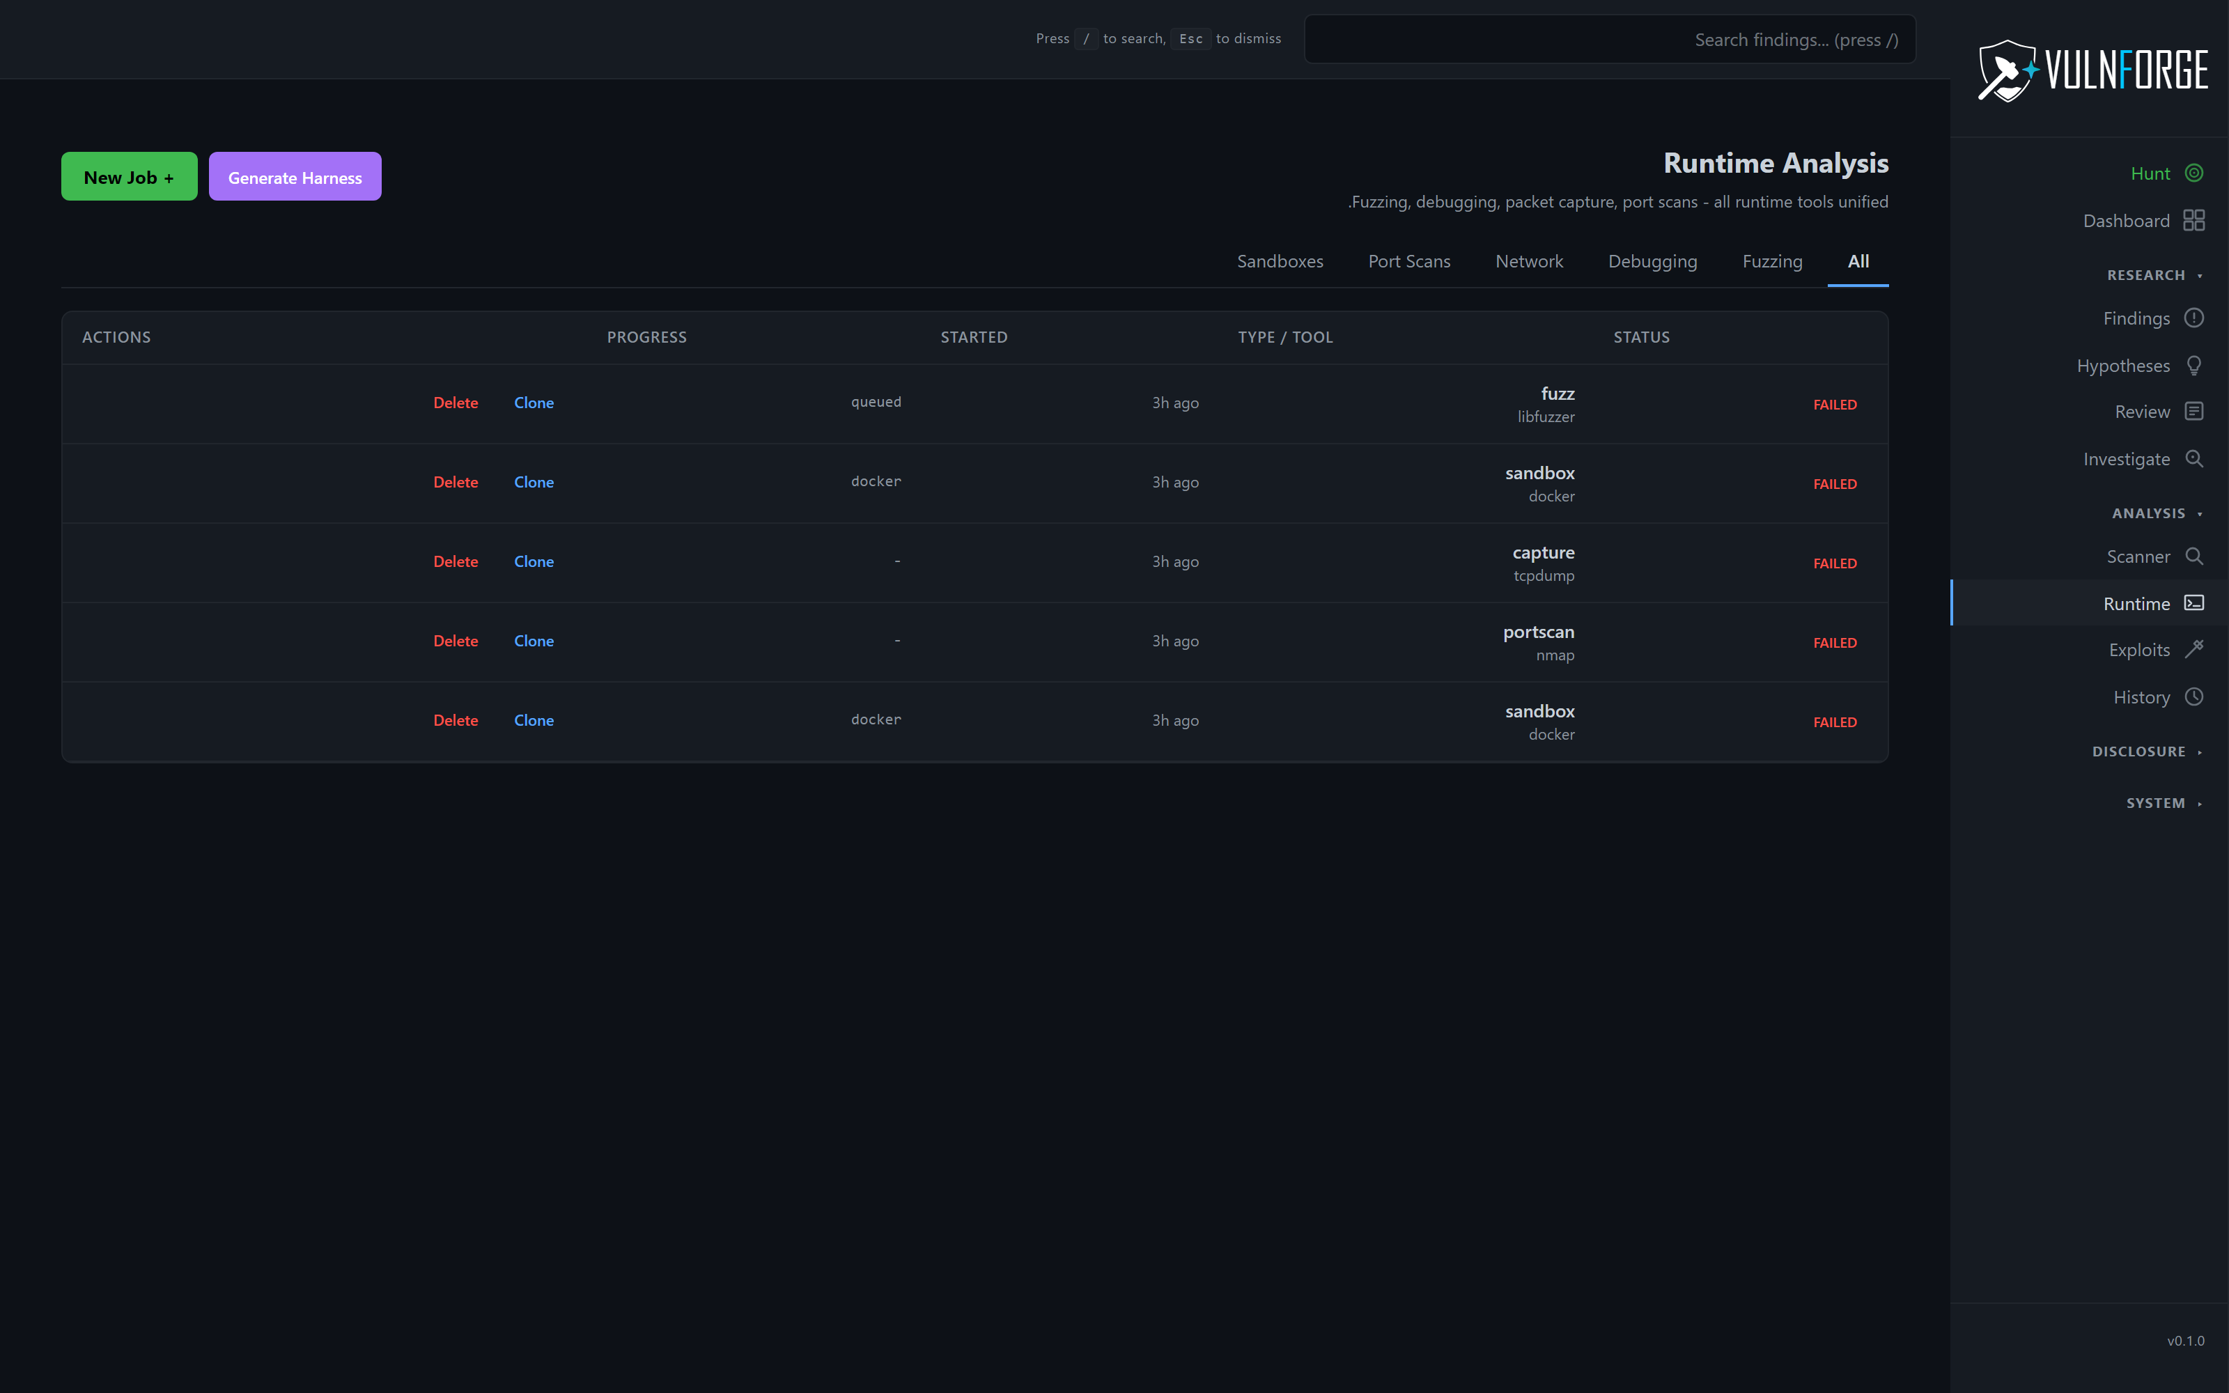Click the Investigate magnifier icon
This screenshot has width=2229, height=1393.
[x=2194, y=459]
